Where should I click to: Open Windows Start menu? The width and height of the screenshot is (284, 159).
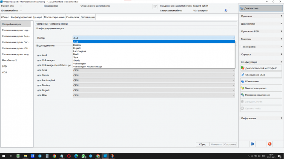point(3,156)
